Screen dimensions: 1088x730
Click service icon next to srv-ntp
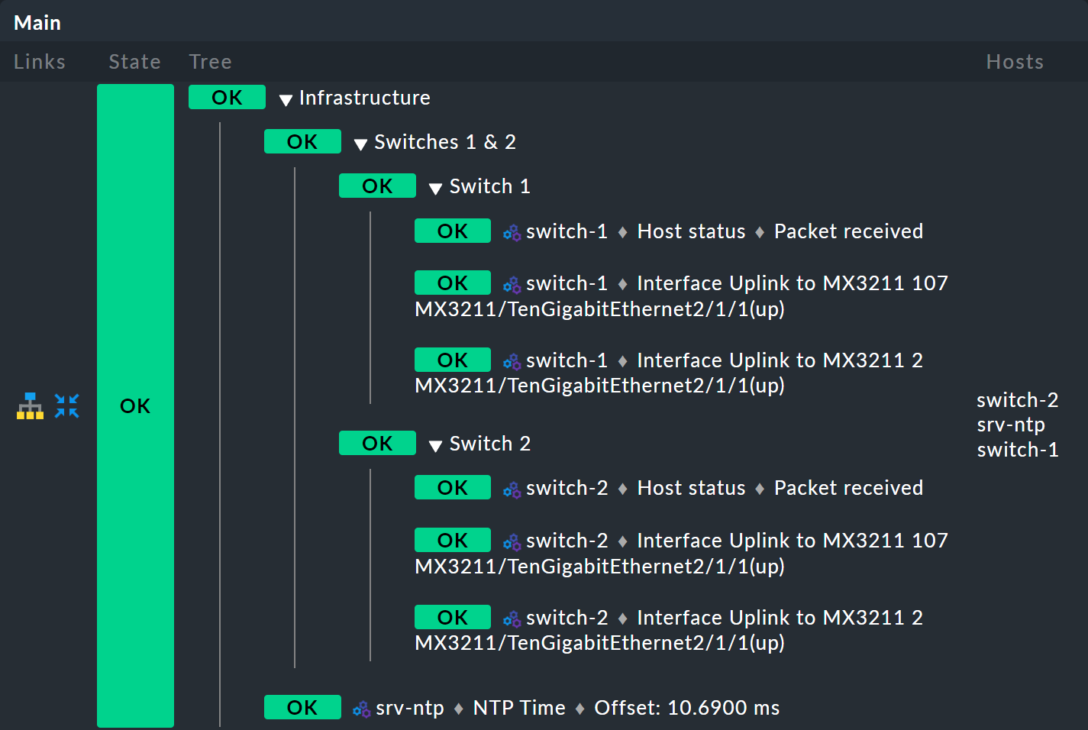[361, 709]
